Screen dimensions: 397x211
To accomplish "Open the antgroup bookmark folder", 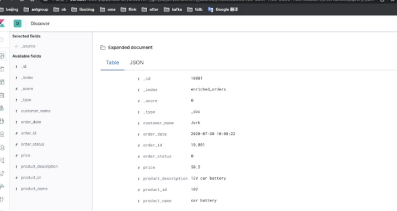I will [x=36, y=9].
